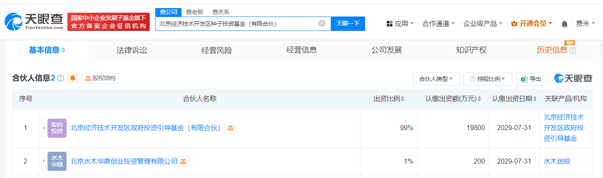Switch to the 经营风险 tab
Screen dimensions: 603x178
click(217, 50)
